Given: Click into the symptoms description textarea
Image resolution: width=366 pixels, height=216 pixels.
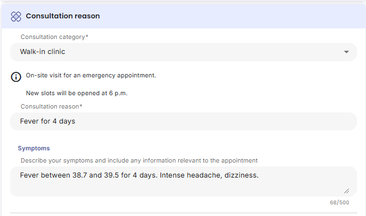Looking at the screenshot, I should coord(183,181).
